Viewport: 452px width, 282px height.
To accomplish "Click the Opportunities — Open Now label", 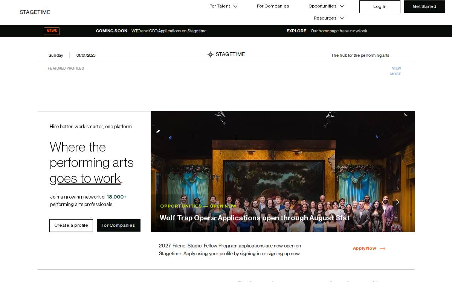I will [198, 206].
